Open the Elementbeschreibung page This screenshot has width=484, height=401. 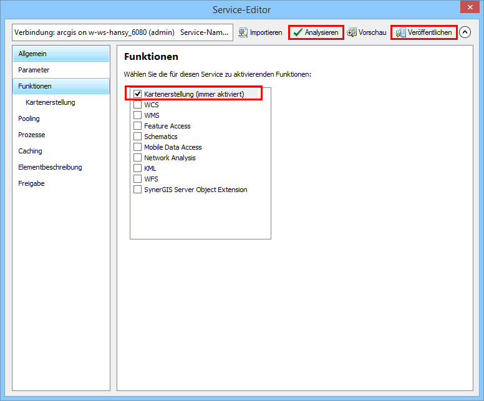(61, 167)
